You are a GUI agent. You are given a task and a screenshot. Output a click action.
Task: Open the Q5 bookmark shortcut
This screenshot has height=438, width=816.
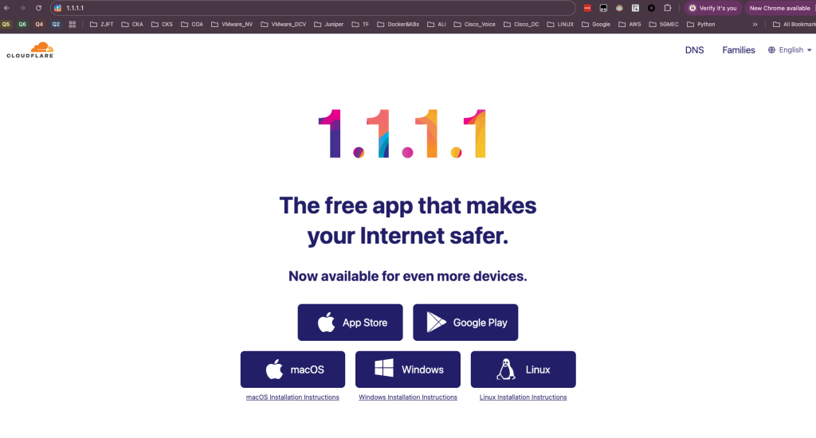coord(6,25)
